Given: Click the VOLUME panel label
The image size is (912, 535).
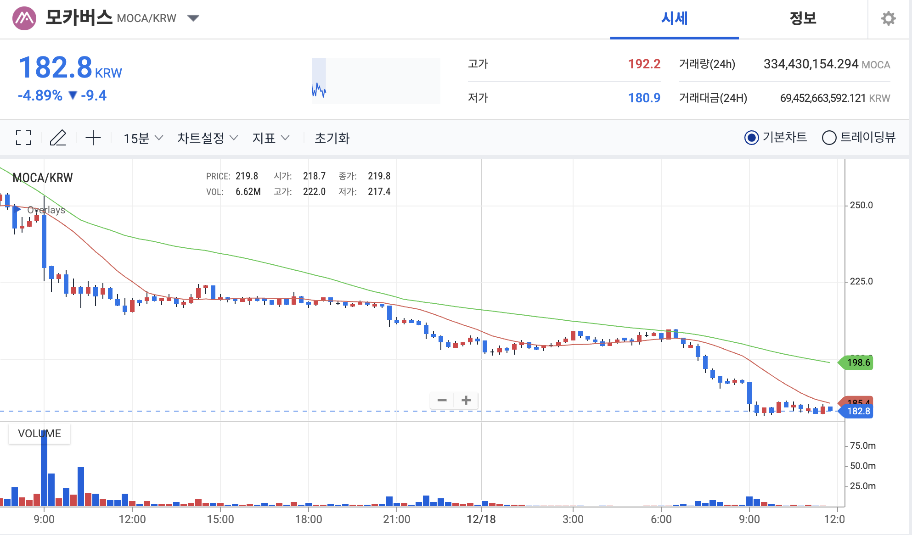Looking at the screenshot, I should click(x=39, y=434).
